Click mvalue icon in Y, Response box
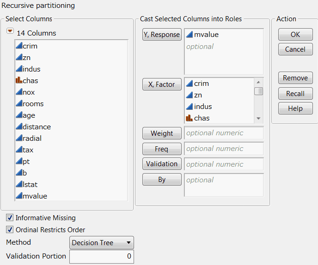This screenshot has height=265, width=318. point(190,35)
